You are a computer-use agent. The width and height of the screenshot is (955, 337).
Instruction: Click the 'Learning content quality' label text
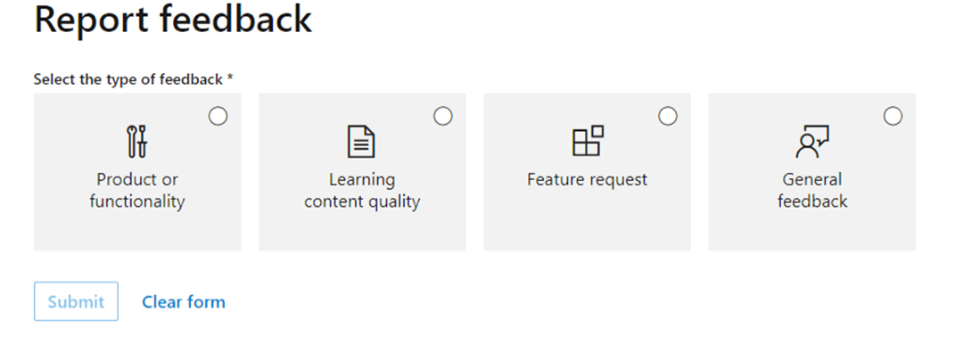362,190
